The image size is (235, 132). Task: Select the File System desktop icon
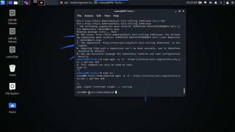tap(12, 89)
